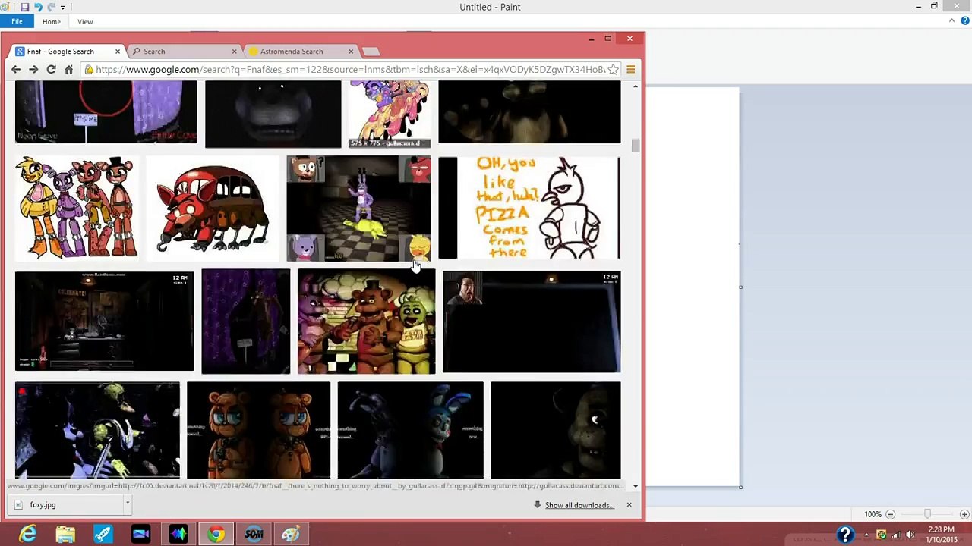Open the camera recorder app on the taskbar

point(140,535)
